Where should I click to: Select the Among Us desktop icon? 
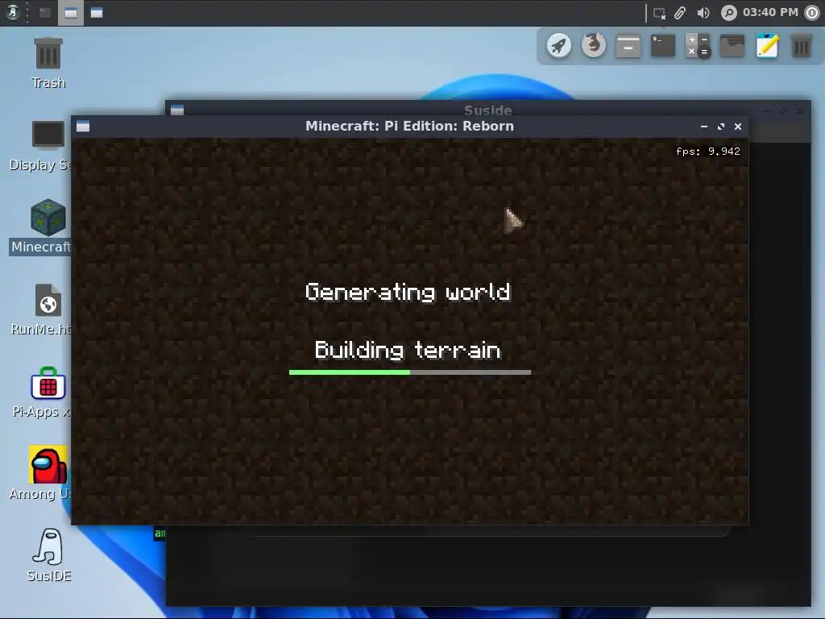(48, 465)
